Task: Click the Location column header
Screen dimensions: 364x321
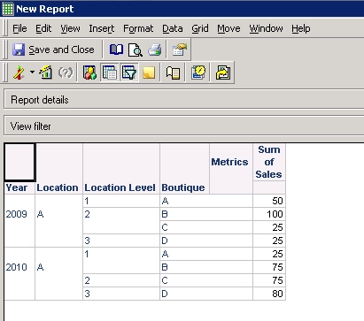Action: (58, 187)
